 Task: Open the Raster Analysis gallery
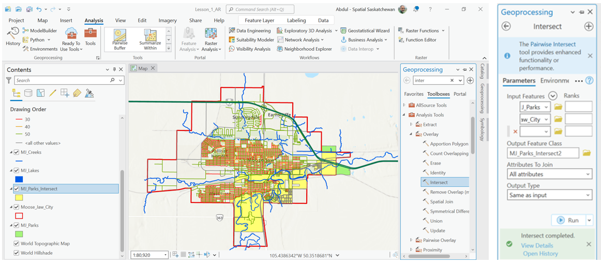click(211, 39)
